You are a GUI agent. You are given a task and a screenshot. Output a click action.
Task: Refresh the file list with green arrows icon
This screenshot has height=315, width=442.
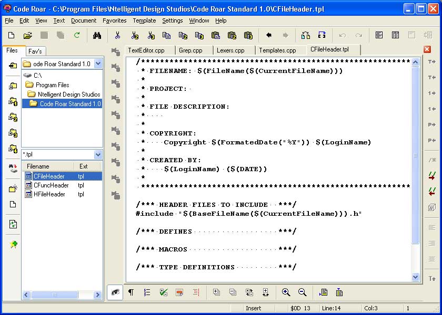(13, 224)
